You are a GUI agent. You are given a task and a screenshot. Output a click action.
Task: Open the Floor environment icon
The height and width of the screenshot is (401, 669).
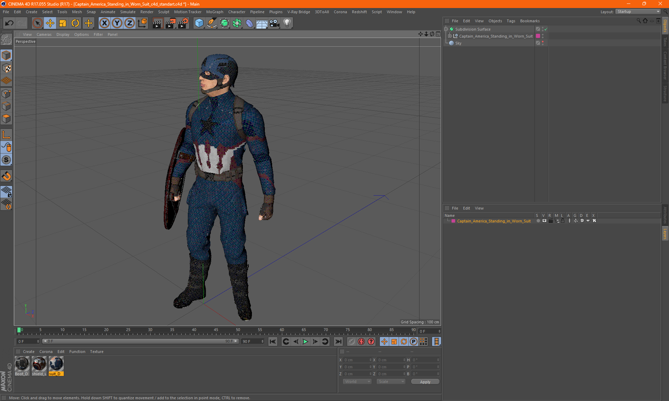[x=262, y=23]
